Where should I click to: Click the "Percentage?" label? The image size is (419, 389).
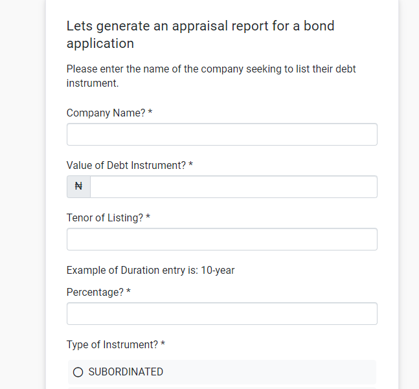coord(95,292)
